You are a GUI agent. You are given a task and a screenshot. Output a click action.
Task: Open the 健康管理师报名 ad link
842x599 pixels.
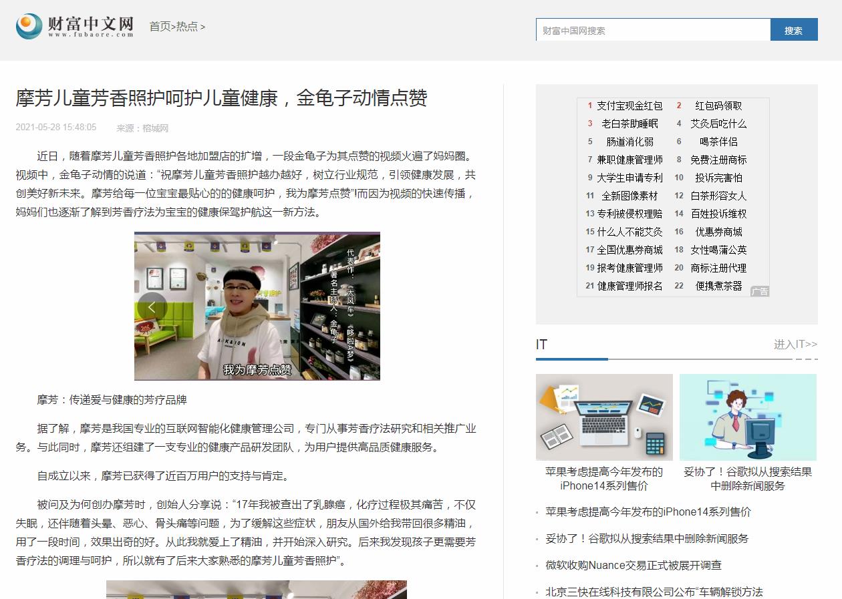pos(629,286)
